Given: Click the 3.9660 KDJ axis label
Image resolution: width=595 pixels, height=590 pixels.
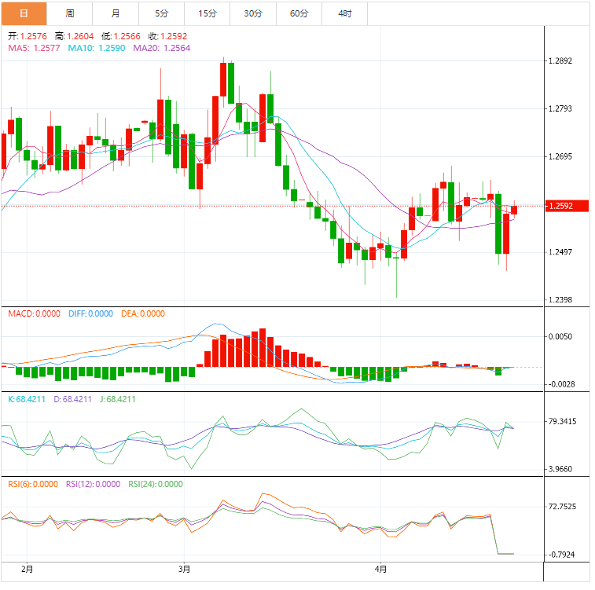Looking at the screenshot, I should [x=560, y=470].
